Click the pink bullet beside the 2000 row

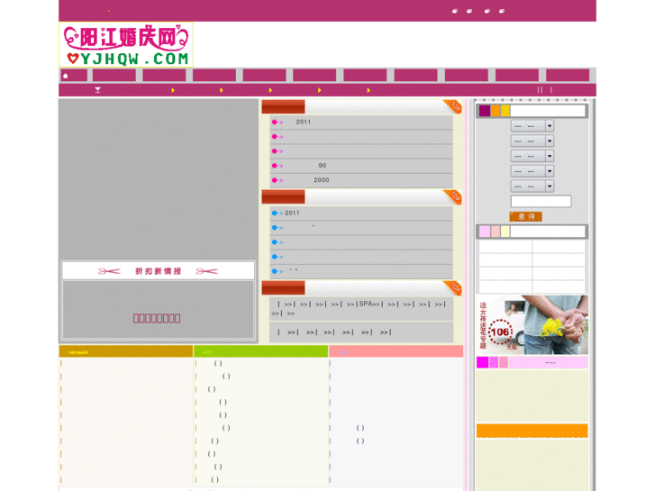[x=275, y=180]
